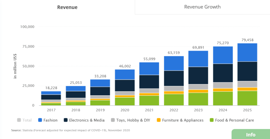Viewport: 270px width, 139px height.
Task: Click the 75,270 total label
Action: coord(223,43)
